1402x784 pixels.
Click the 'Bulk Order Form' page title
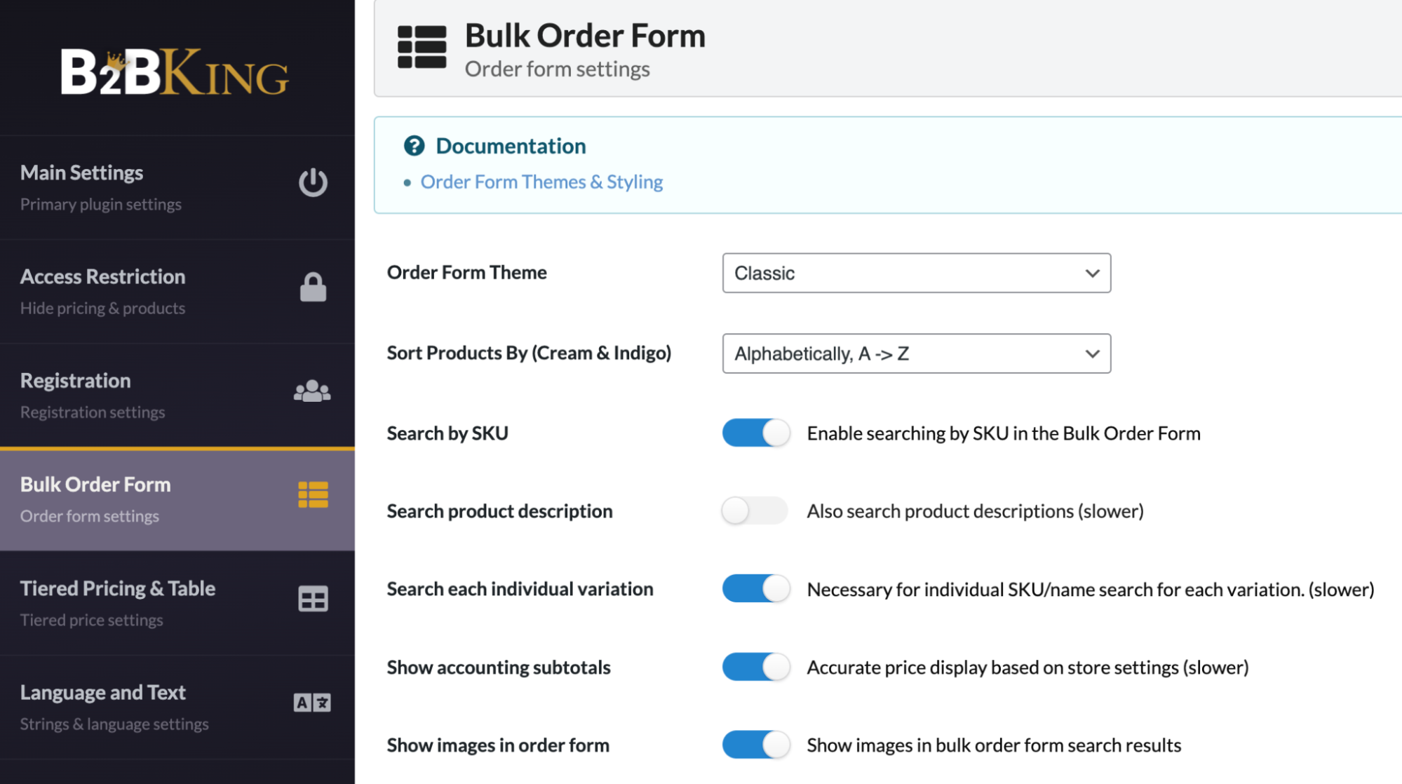tap(585, 35)
